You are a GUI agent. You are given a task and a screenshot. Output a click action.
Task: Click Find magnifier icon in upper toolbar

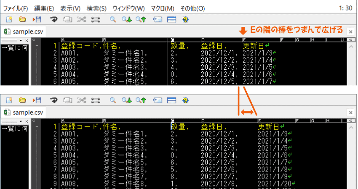113,20
